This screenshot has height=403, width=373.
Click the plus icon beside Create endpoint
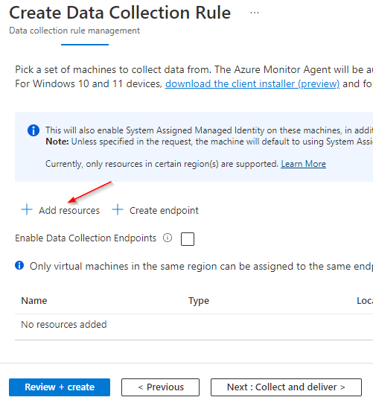pyautogui.click(x=118, y=210)
